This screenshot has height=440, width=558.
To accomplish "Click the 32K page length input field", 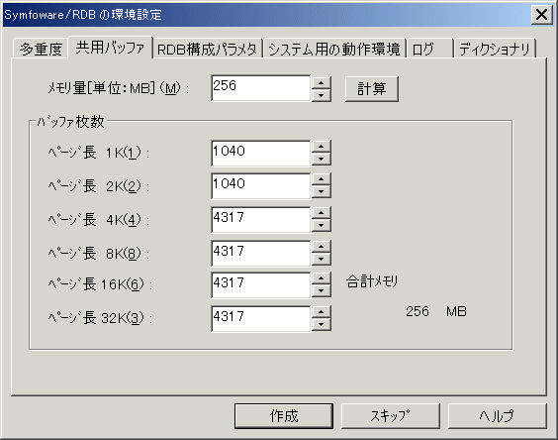I will 261,318.
